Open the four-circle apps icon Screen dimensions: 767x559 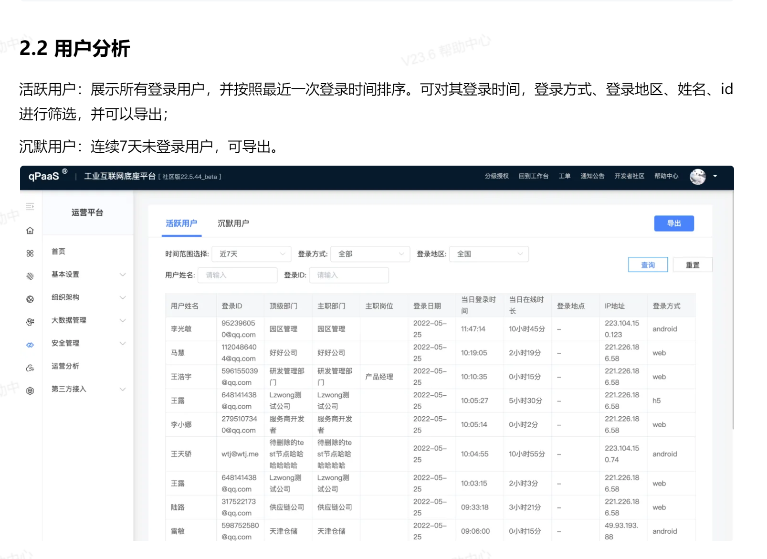pos(30,253)
